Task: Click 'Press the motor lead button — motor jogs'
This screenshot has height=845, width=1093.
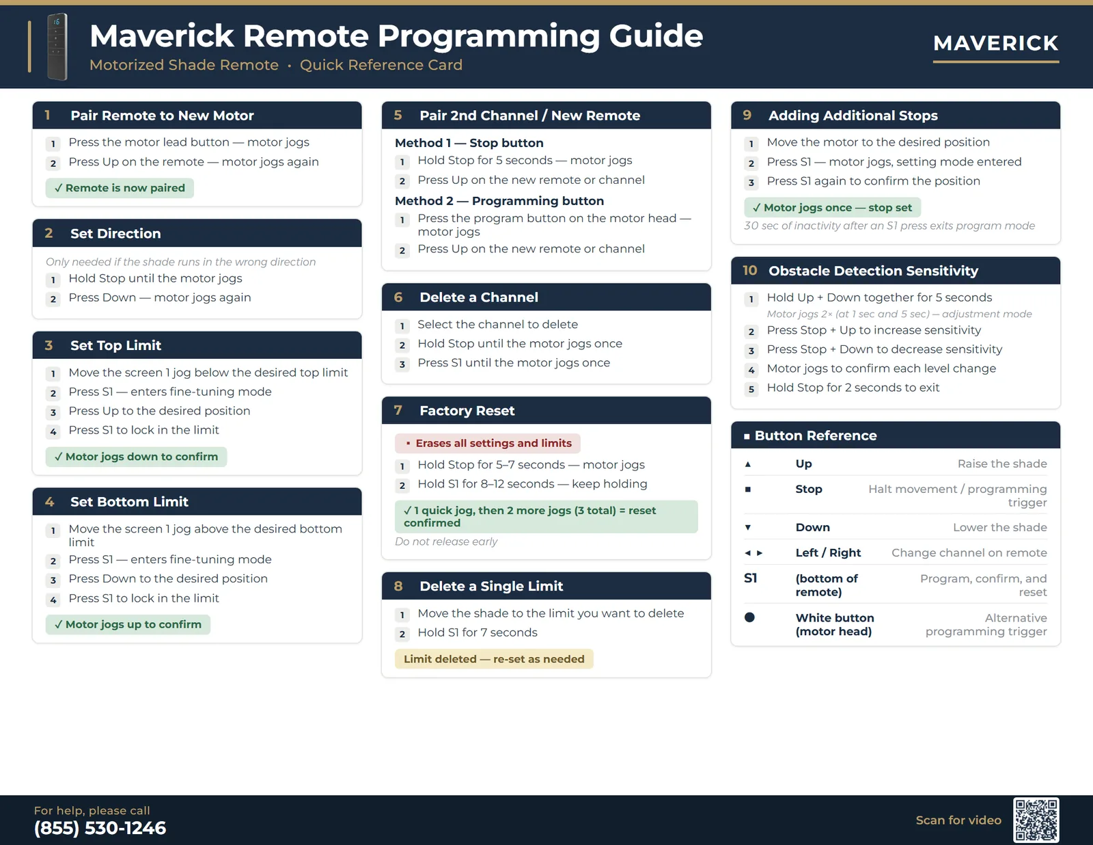Action: tap(189, 142)
